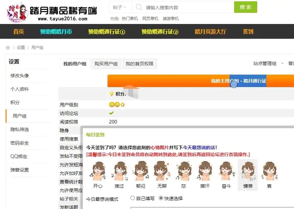Click the 访问论坛 row label

coord(69,113)
